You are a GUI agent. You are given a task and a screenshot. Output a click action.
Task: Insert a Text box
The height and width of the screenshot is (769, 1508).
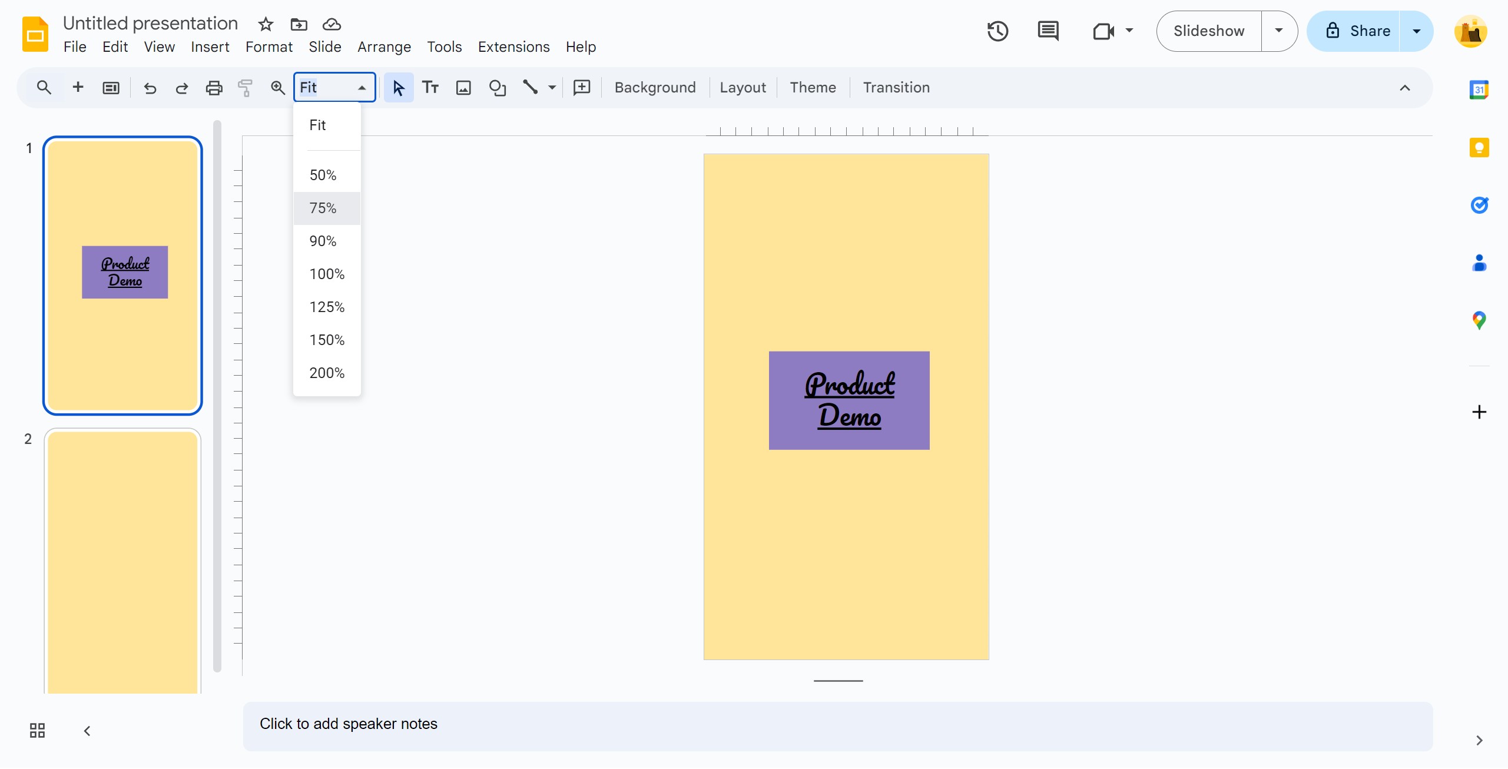(430, 88)
